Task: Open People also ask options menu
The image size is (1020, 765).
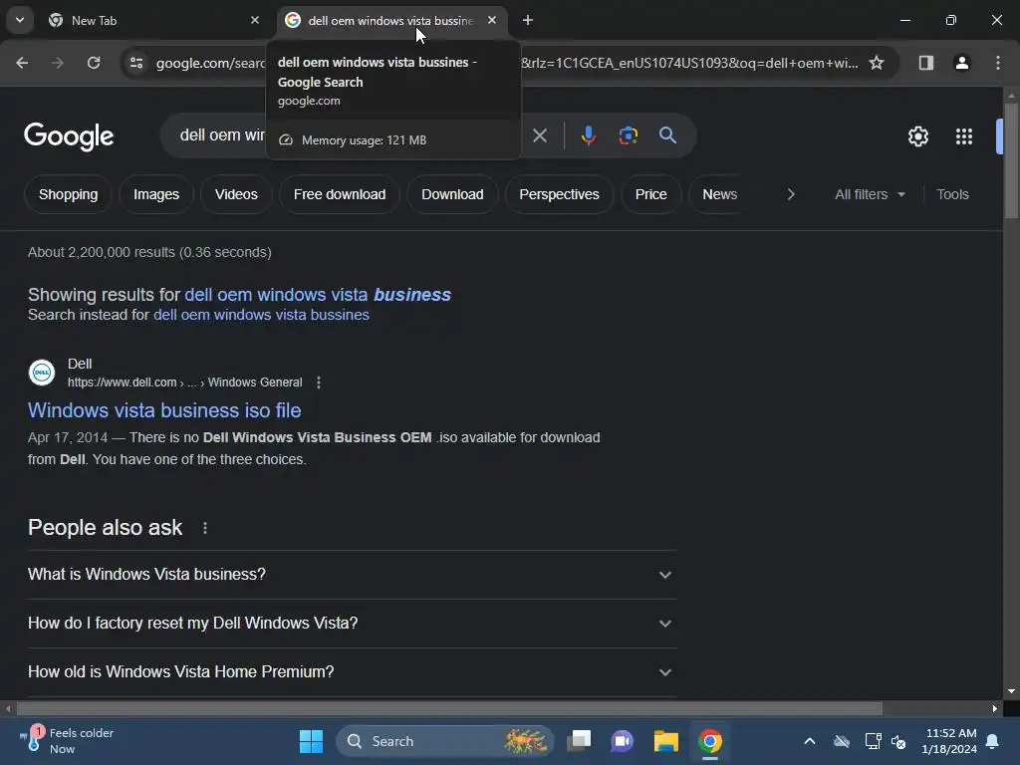Action: pyautogui.click(x=205, y=528)
